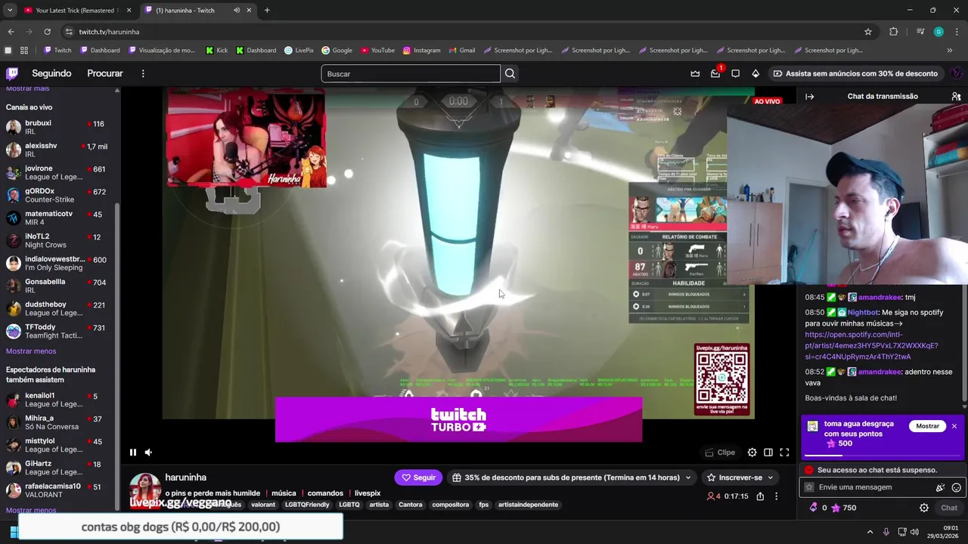Click Mostrar mais at sidebar top

[28, 88]
